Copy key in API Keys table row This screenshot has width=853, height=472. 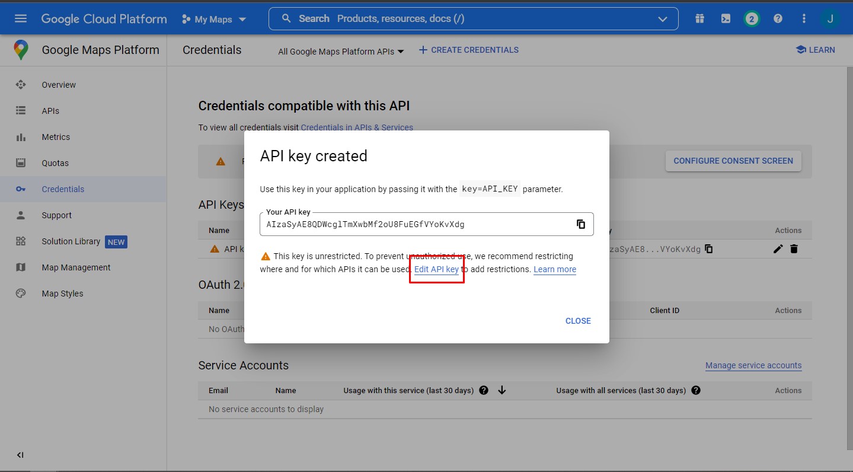tap(708, 249)
